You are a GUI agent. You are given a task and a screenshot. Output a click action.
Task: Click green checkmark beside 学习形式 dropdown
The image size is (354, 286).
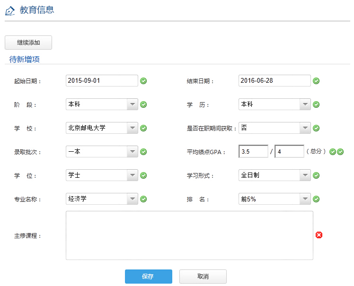pos(316,175)
